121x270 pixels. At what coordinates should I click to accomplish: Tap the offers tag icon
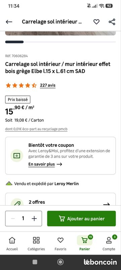[17, 203]
